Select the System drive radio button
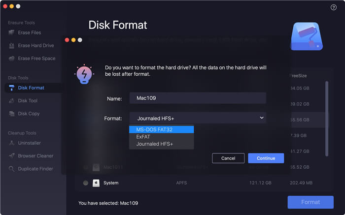345x215 pixels. (86, 183)
